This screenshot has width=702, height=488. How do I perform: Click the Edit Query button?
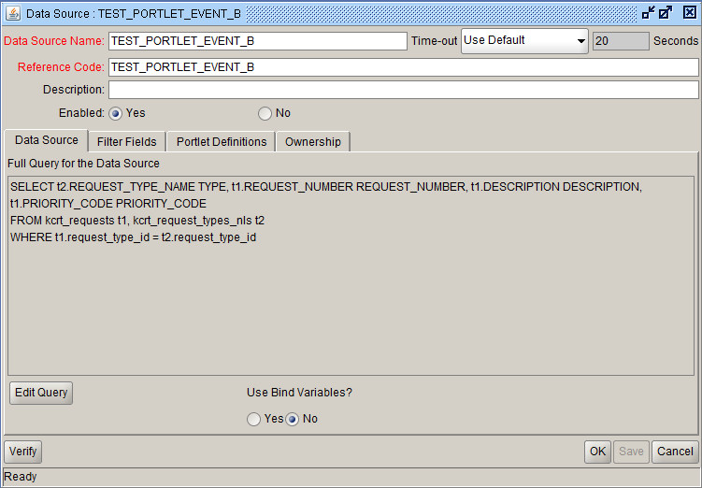pos(41,393)
